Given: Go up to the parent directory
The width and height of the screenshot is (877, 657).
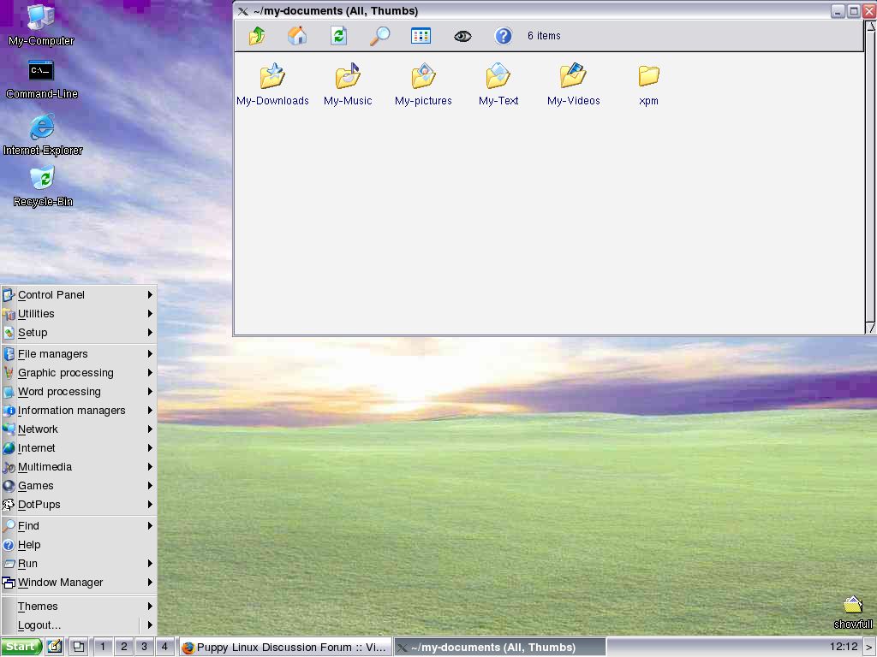Looking at the screenshot, I should coord(257,36).
